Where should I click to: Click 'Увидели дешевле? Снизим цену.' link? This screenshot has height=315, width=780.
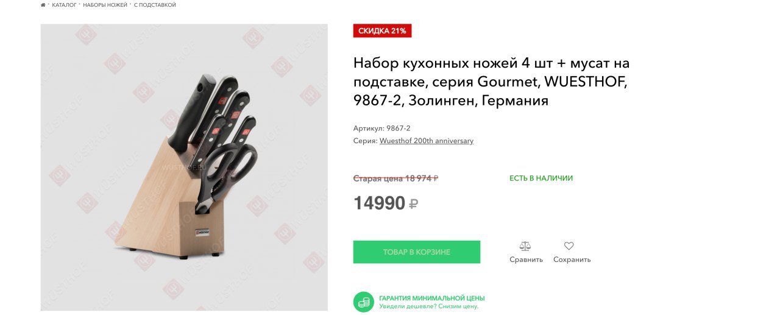(429, 306)
